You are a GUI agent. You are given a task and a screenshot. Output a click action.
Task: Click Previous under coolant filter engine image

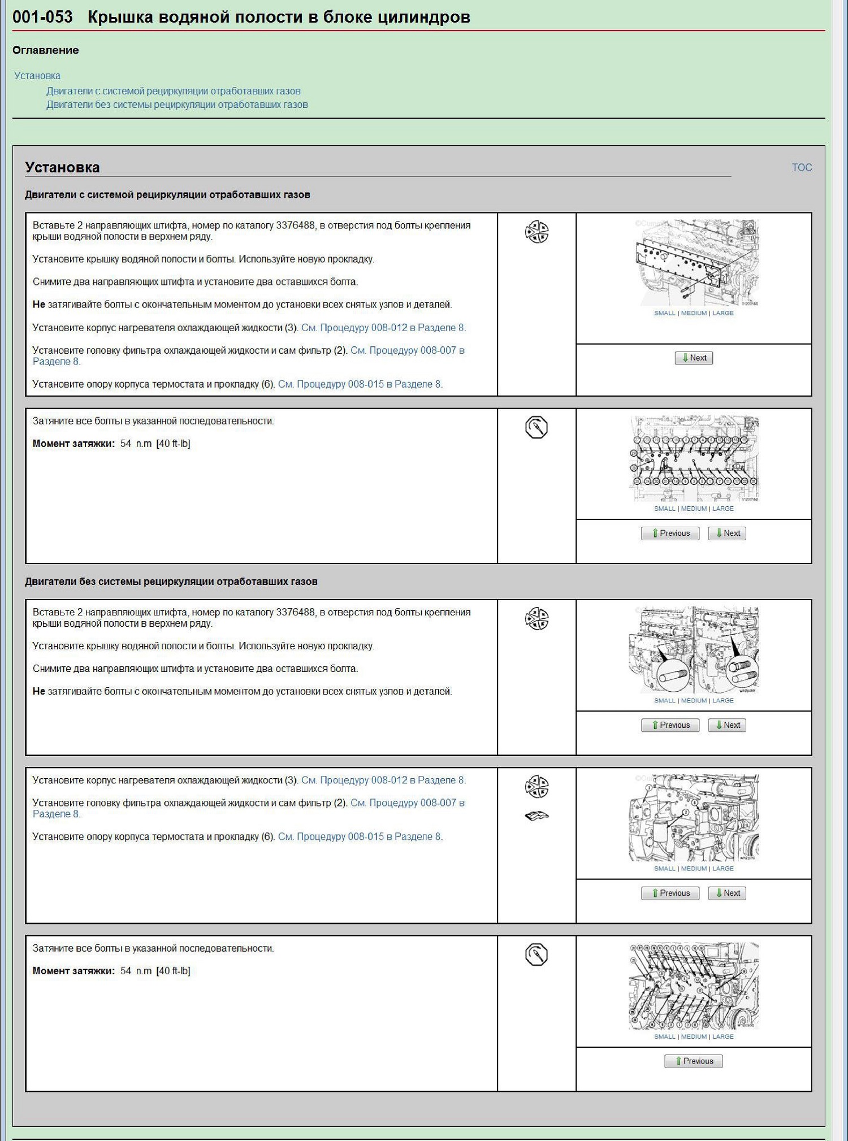point(670,893)
